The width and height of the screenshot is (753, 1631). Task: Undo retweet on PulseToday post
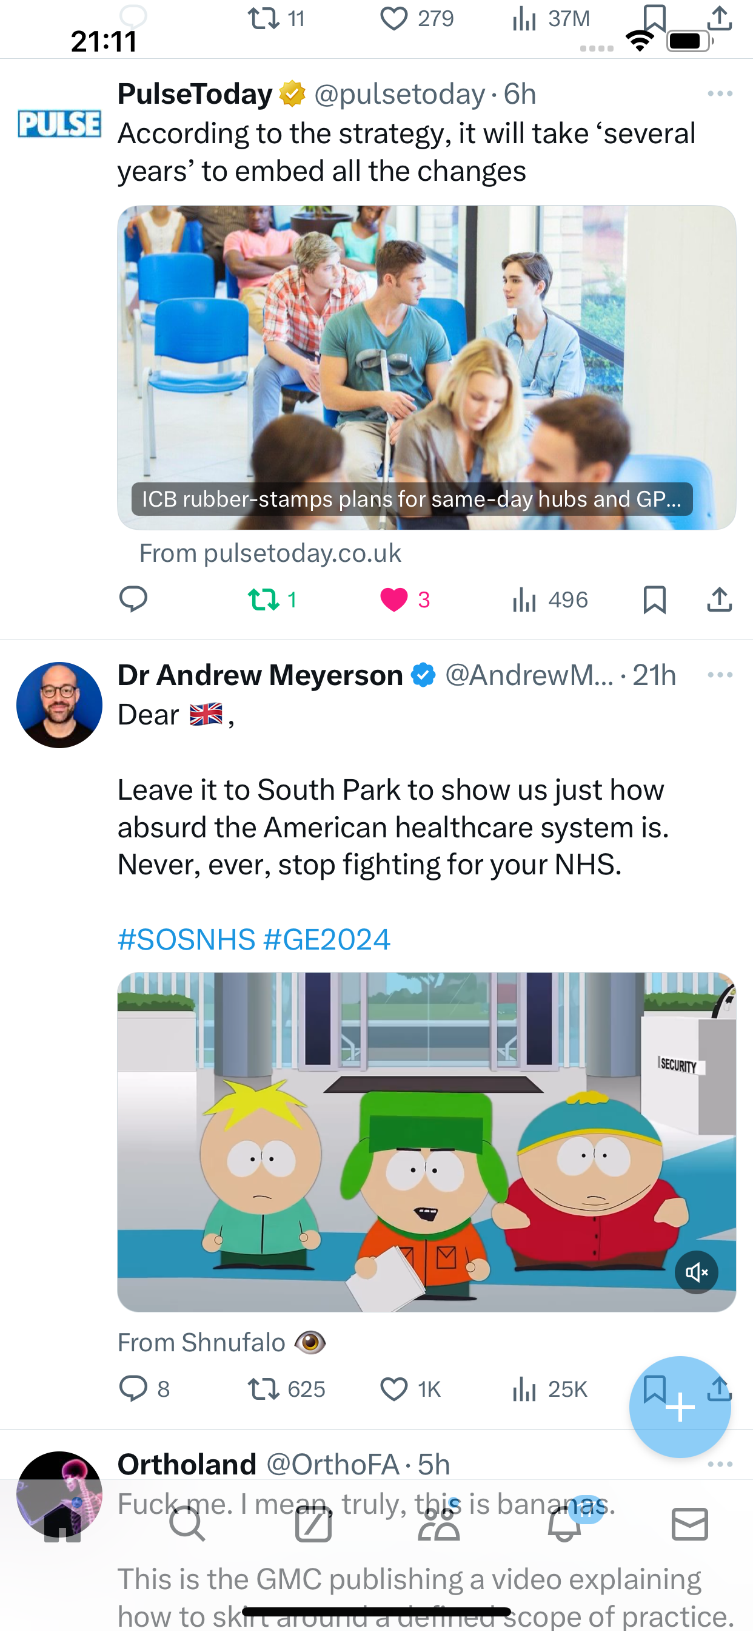(x=272, y=599)
